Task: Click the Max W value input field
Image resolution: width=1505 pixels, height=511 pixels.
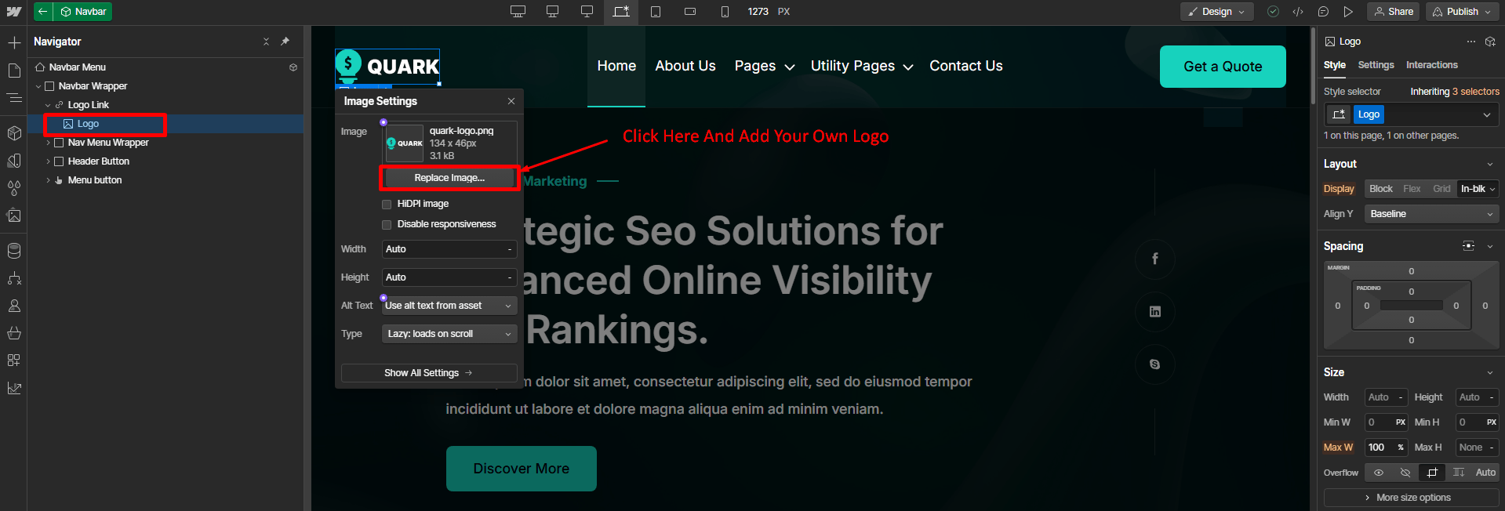Action: click(1379, 448)
